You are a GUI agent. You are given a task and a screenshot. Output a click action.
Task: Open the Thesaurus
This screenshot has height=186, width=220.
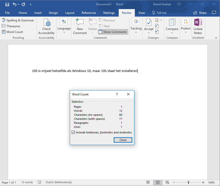tap(11, 26)
